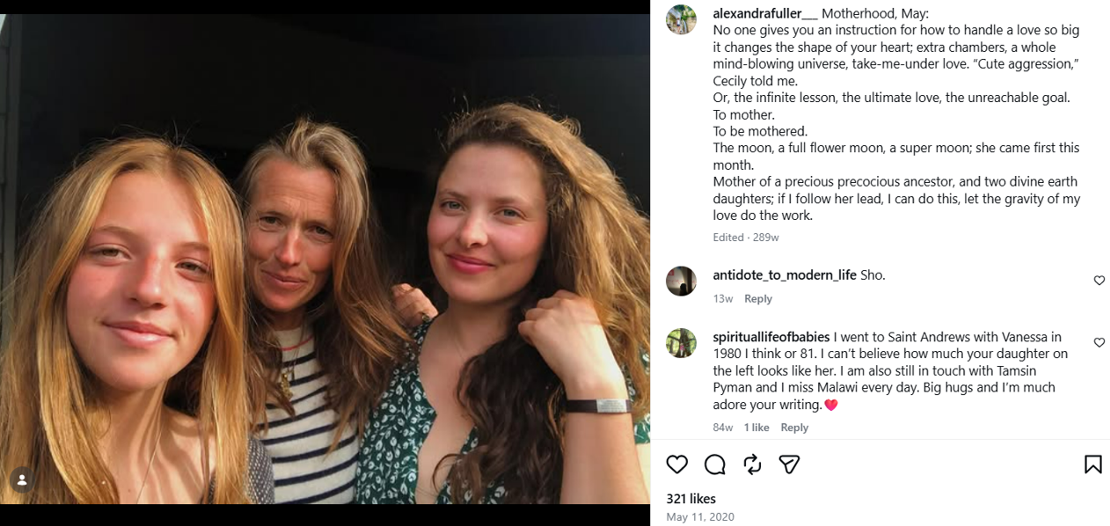Visit the spirituallifeofbabies profile link

(x=770, y=337)
